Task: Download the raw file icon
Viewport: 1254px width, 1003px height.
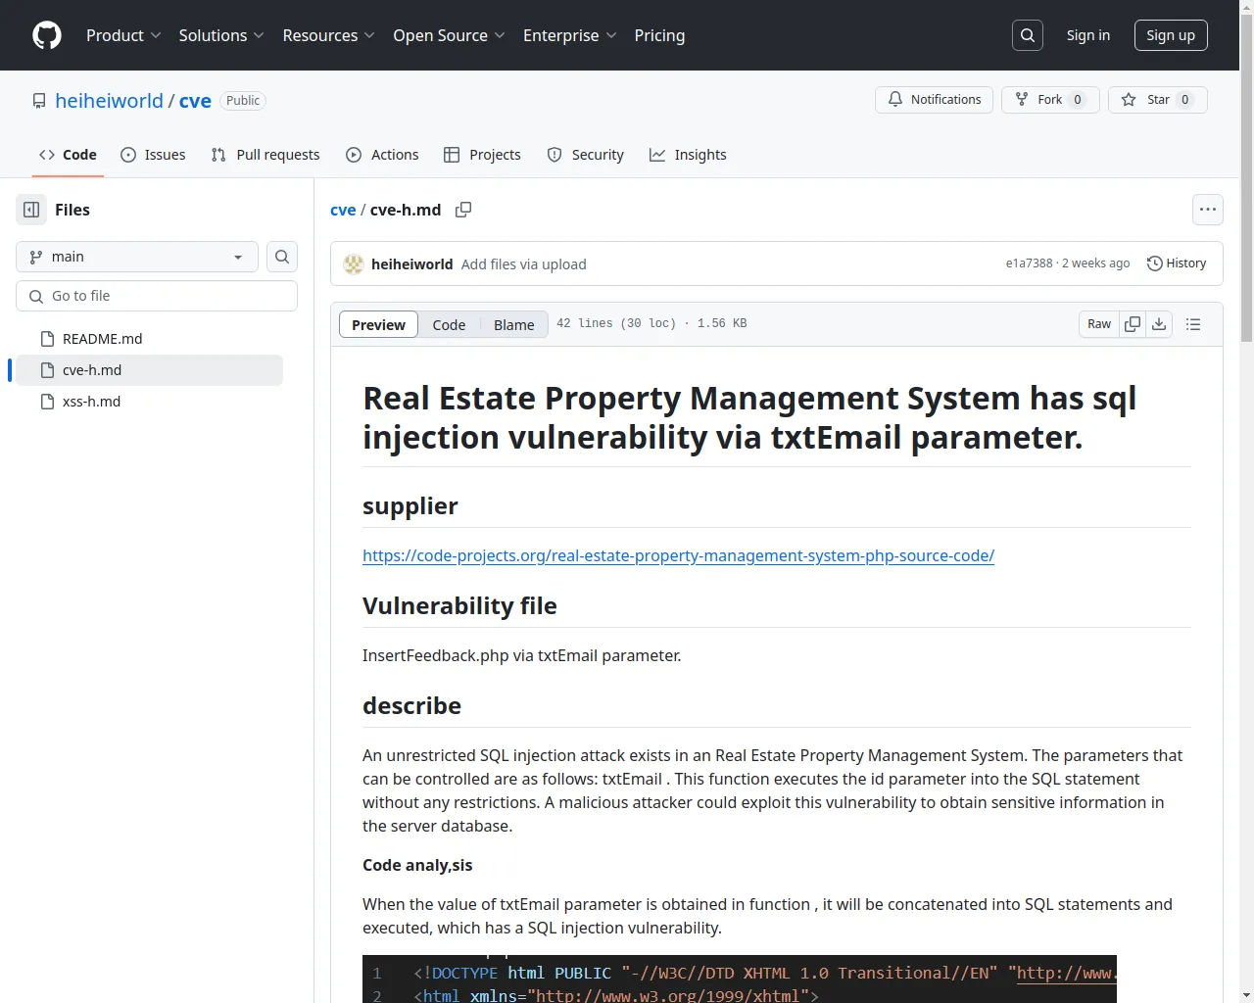Action: [x=1159, y=324]
